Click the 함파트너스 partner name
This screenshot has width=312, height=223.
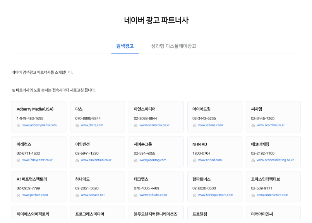pos(201,179)
